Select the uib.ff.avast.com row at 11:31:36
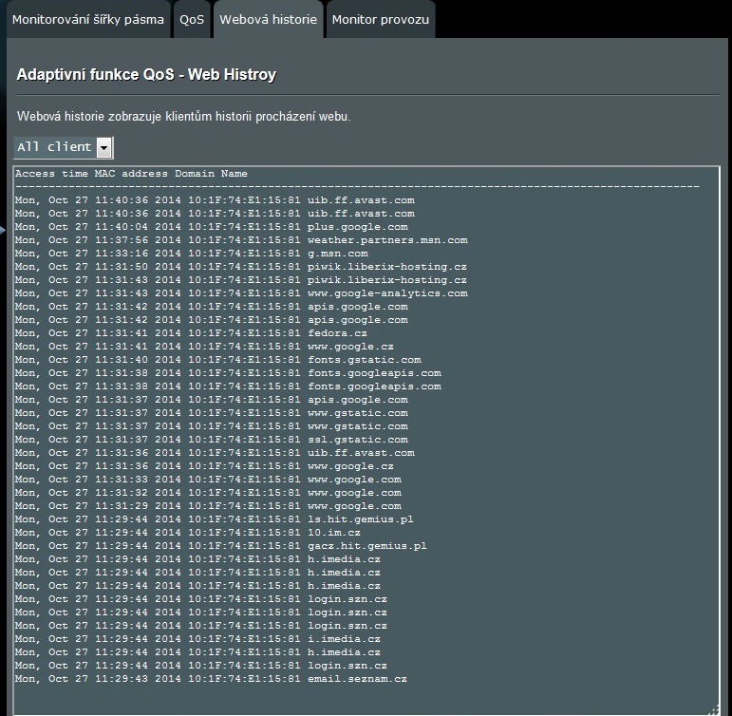The image size is (732, 716). [215, 453]
